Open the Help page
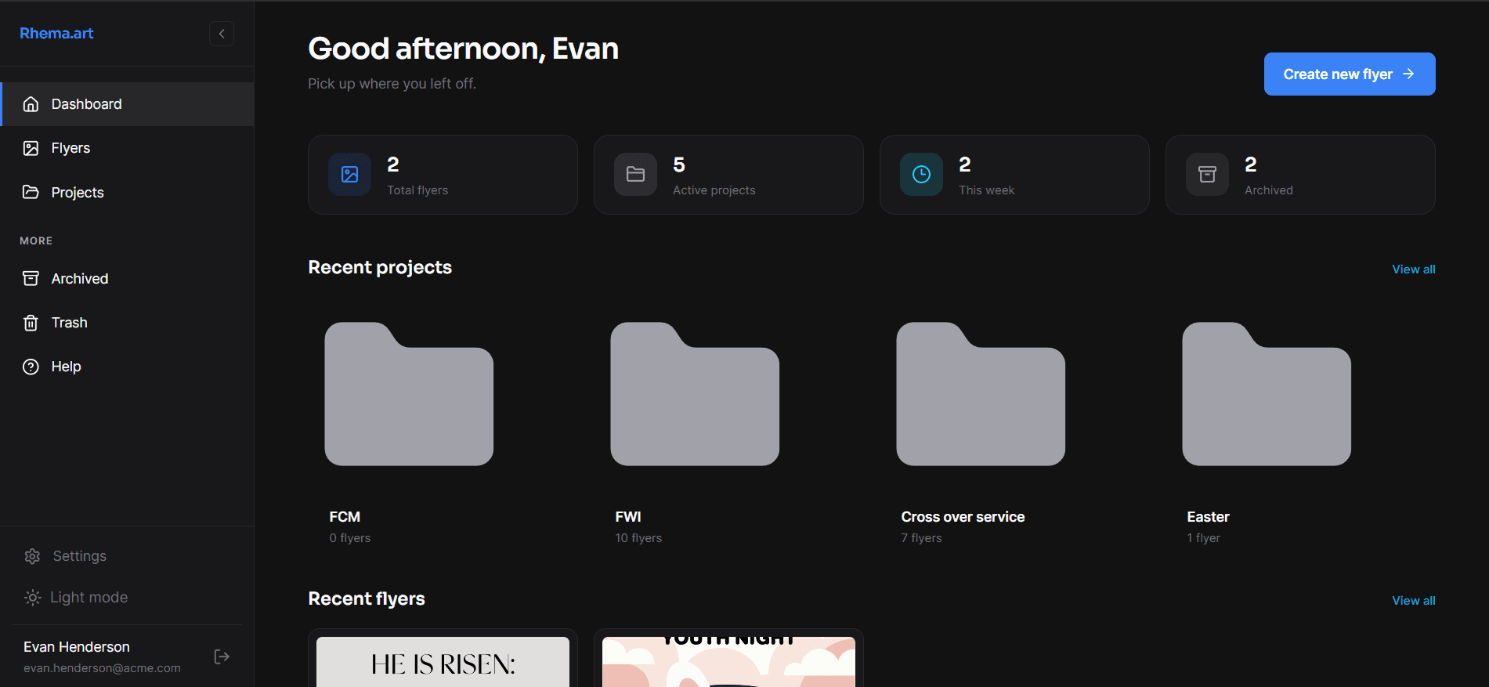Image resolution: width=1489 pixels, height=687 pixels. tap(127, 367)
